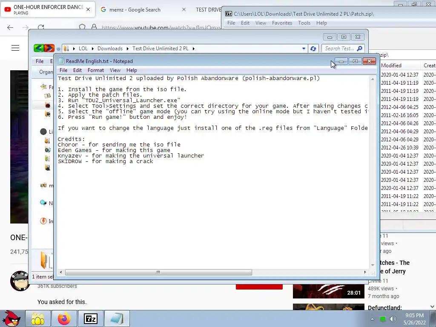Click the Libraries icon in Explorer sidebar
The image size is (436, 327).
pyautogui.click(x=43, y=132)
